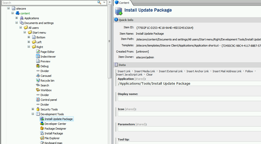Open the search options dropdown arrow
The height and width of the screenshot is (144, 261).
coord(104,3)
